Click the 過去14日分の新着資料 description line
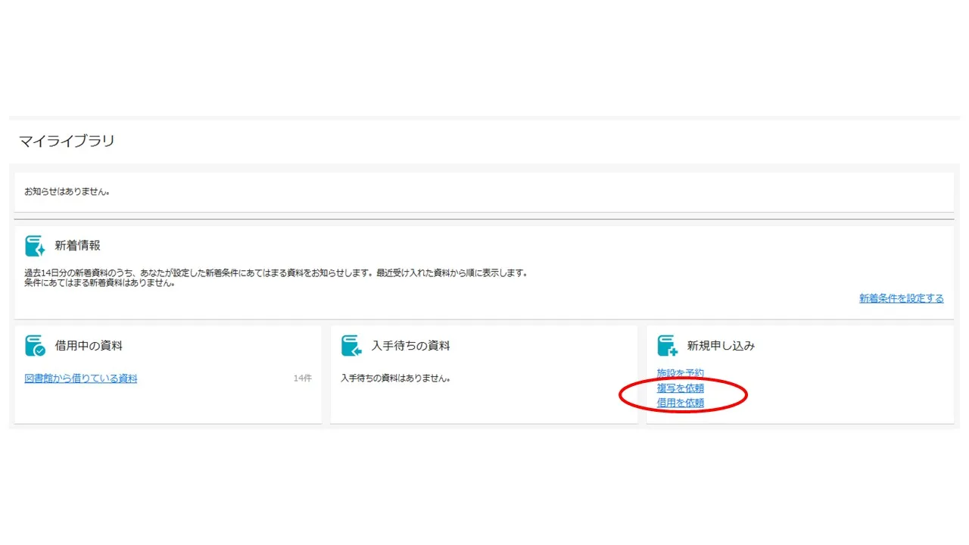The height and width of the screenshot is (545, 969). click(x=276, y=273)
